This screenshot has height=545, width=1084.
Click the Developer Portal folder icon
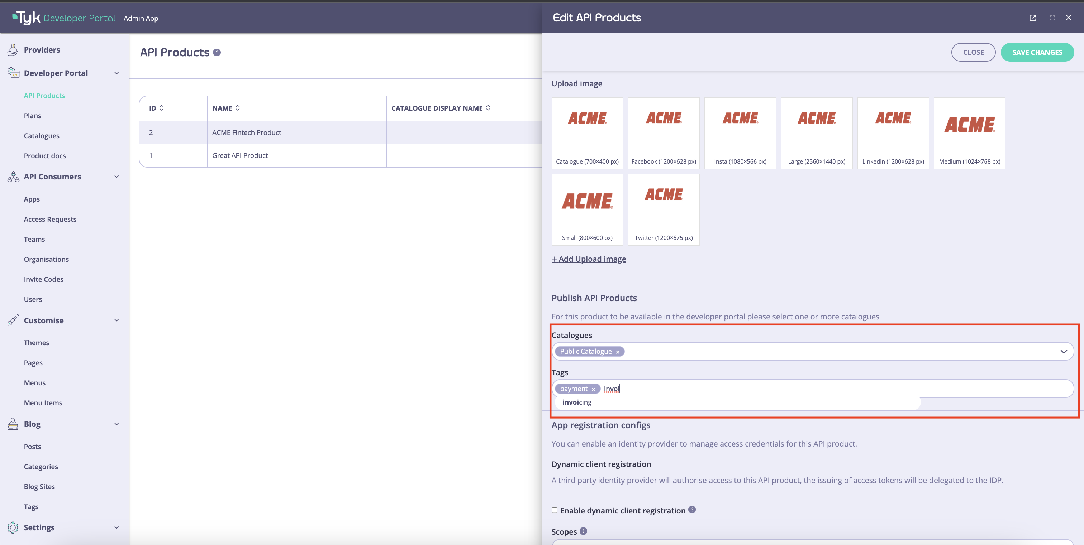(x=13, y=72)
